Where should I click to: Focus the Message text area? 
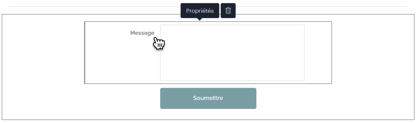point(232,53)
